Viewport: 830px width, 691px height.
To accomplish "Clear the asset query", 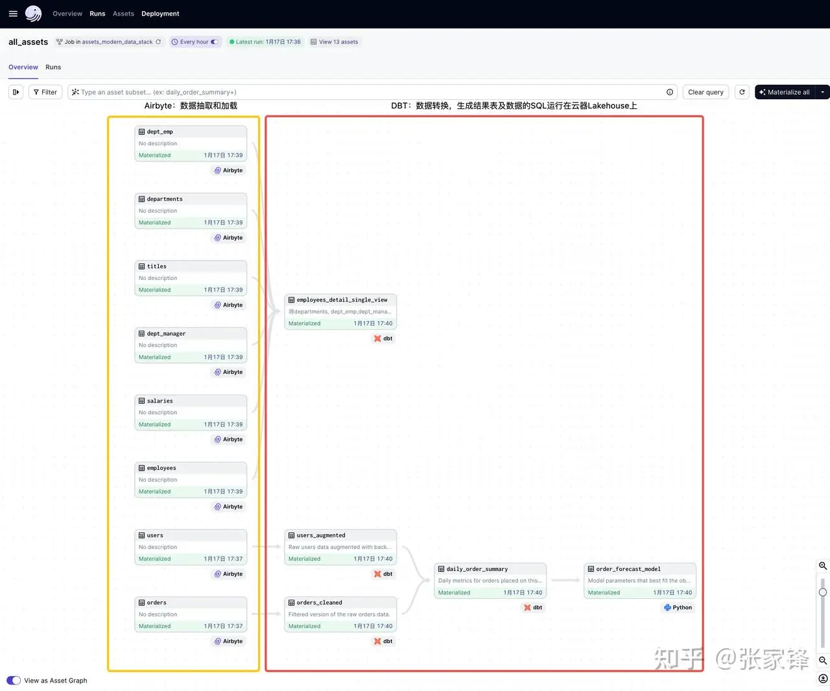I will tap(705, 92).
